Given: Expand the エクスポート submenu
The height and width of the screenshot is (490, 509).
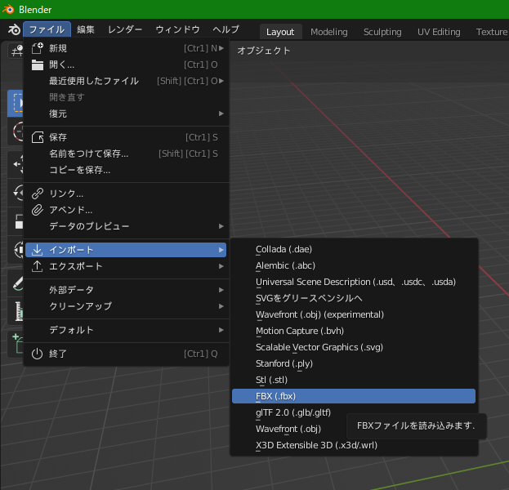Looking at the screenshot, I should [x=126, y=266].
